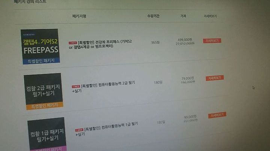The width and height of the screenshot is (270, 151).
Task: Click the 패키지명 column header
Action: 79,16
